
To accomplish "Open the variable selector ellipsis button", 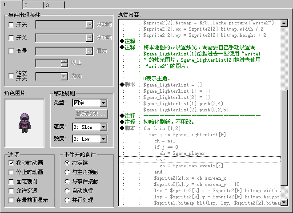I will coord(89,51).
